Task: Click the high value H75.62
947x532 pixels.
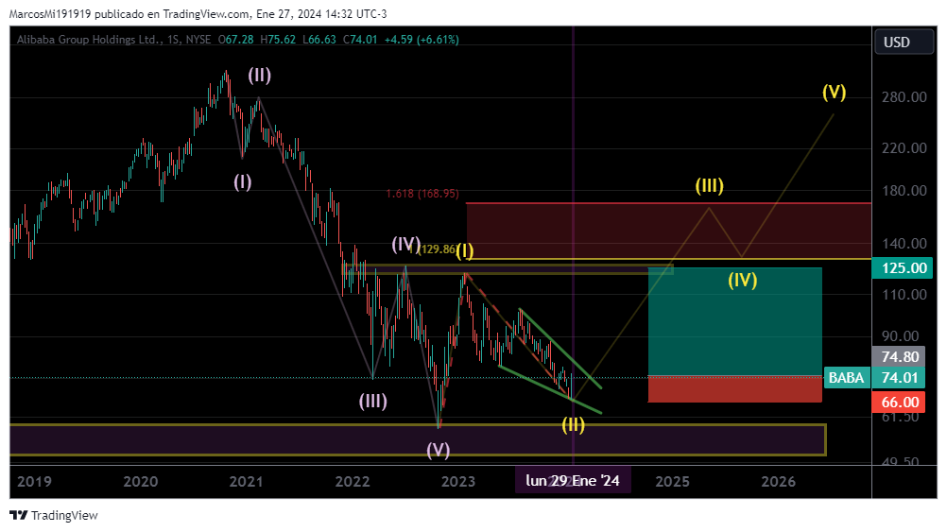Action: tap(278, 40)
